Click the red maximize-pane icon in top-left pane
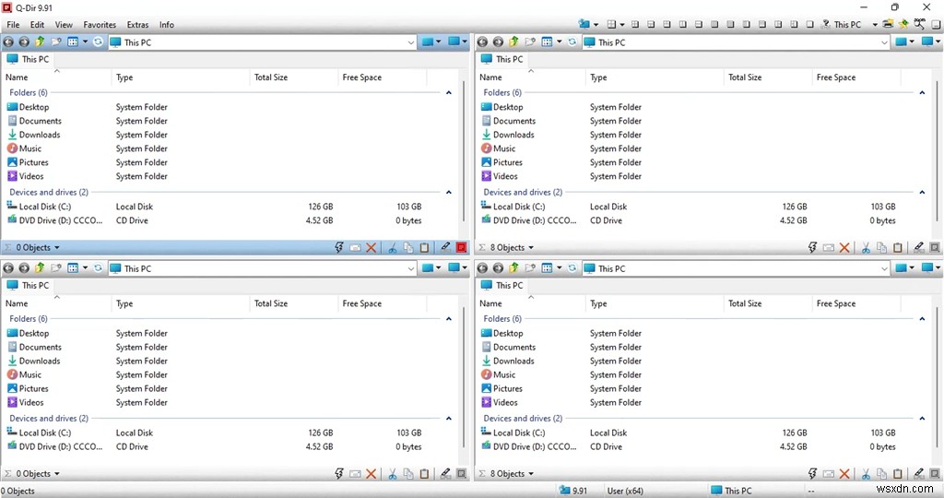This screenshot has width=944, height=498. (462, 247)
